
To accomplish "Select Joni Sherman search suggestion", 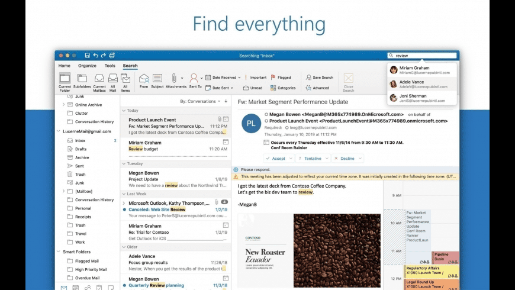I will point(422,98).
